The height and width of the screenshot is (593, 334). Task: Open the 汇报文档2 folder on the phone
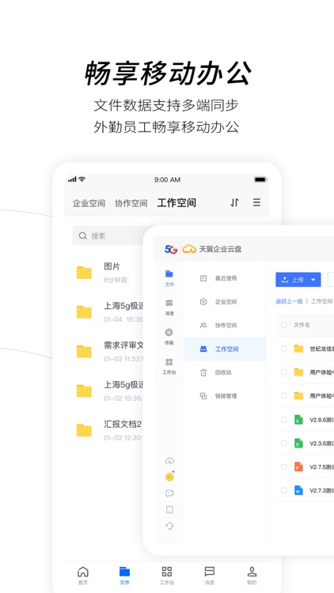[108, 430]
